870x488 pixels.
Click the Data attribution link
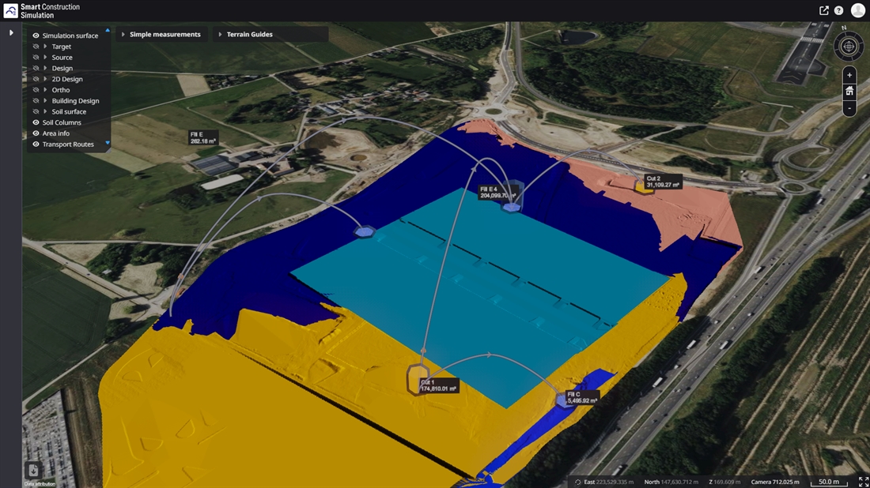[40, 483]
